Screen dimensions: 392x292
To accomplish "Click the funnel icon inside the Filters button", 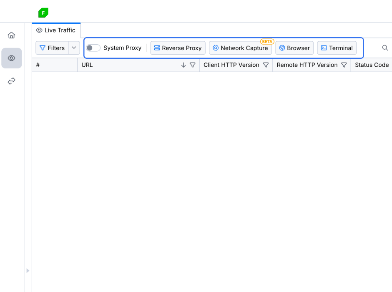I will pyautogui.click(x=43, y=48).
